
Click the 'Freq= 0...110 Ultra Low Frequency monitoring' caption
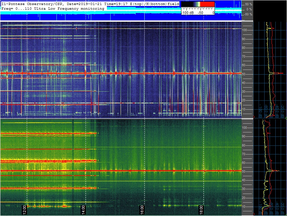pos(53,9)
